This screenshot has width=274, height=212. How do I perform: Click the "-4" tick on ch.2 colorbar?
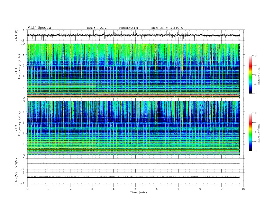click(255, 122)
